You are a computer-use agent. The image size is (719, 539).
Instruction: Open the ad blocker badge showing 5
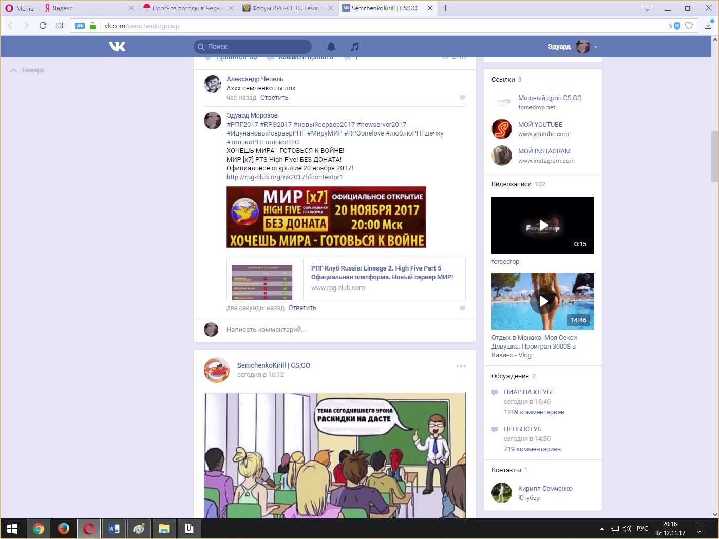coord(674,26)
